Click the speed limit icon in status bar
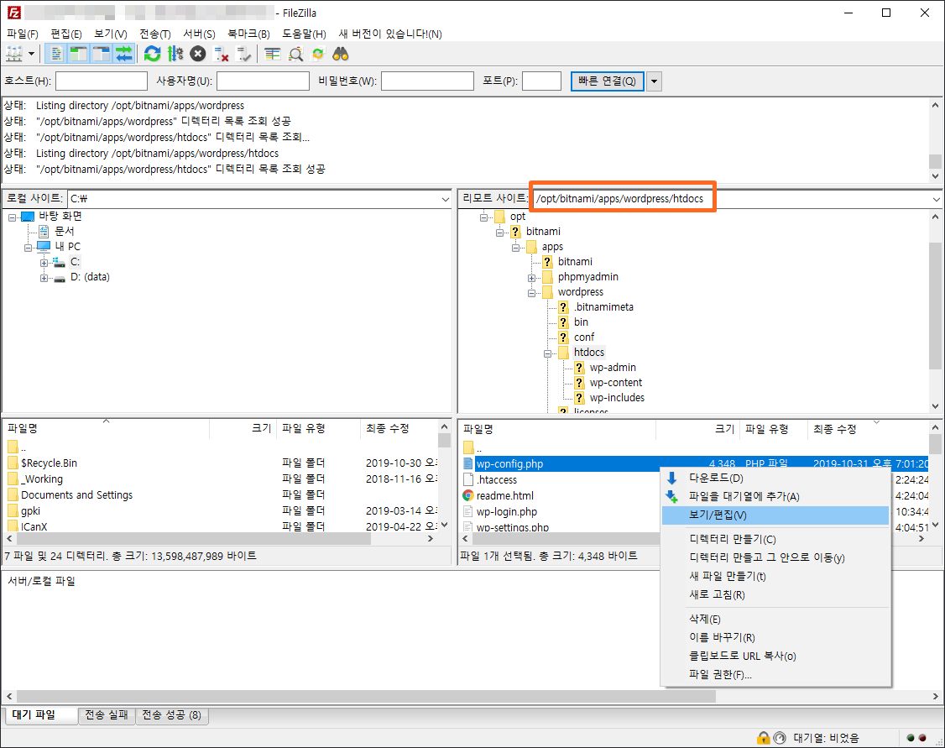The height and width of the screenshot is (748, 945). pyautogui.click(x=780, y=738)
